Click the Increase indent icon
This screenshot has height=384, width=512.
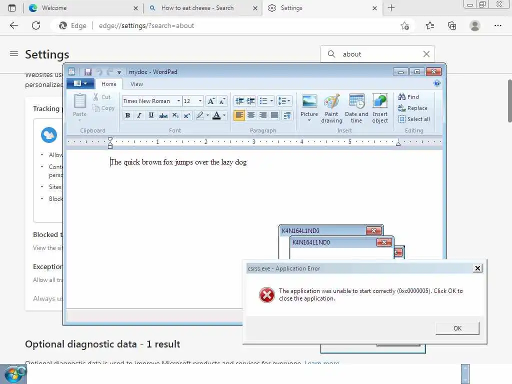(251, 101)
